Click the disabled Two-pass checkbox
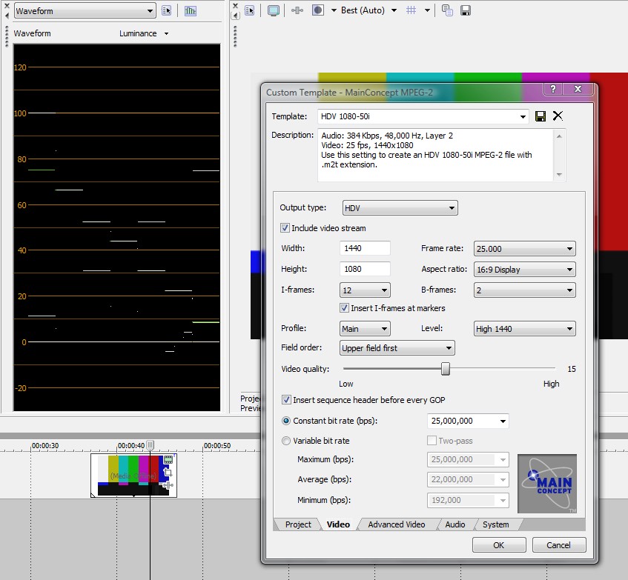628x580 pixels. click(432, 441)
